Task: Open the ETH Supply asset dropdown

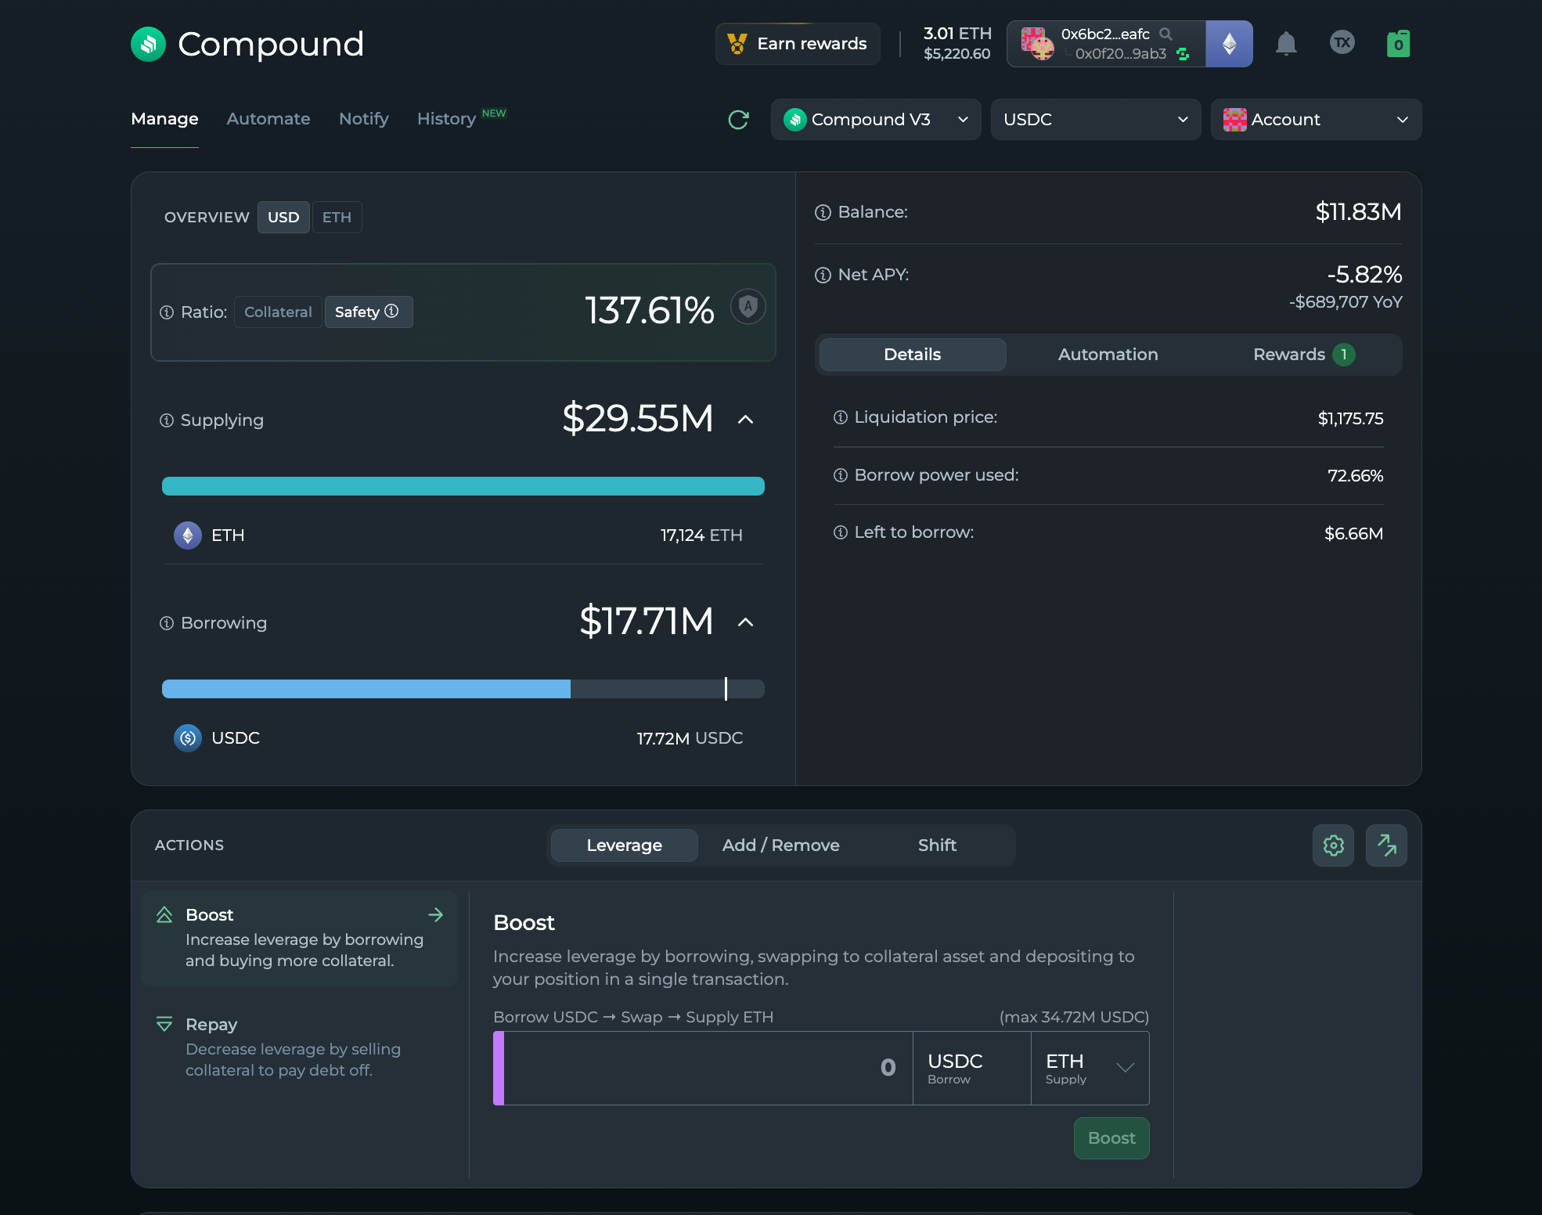Action: coord(1090,1068)
